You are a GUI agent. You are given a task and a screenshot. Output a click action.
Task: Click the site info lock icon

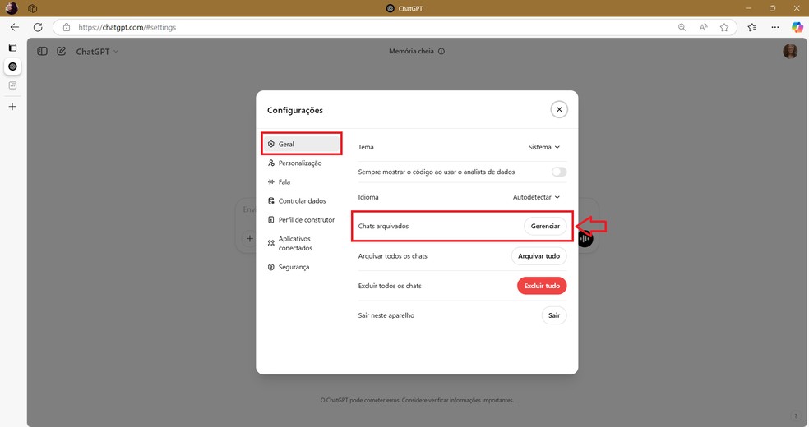pos(67,27)
